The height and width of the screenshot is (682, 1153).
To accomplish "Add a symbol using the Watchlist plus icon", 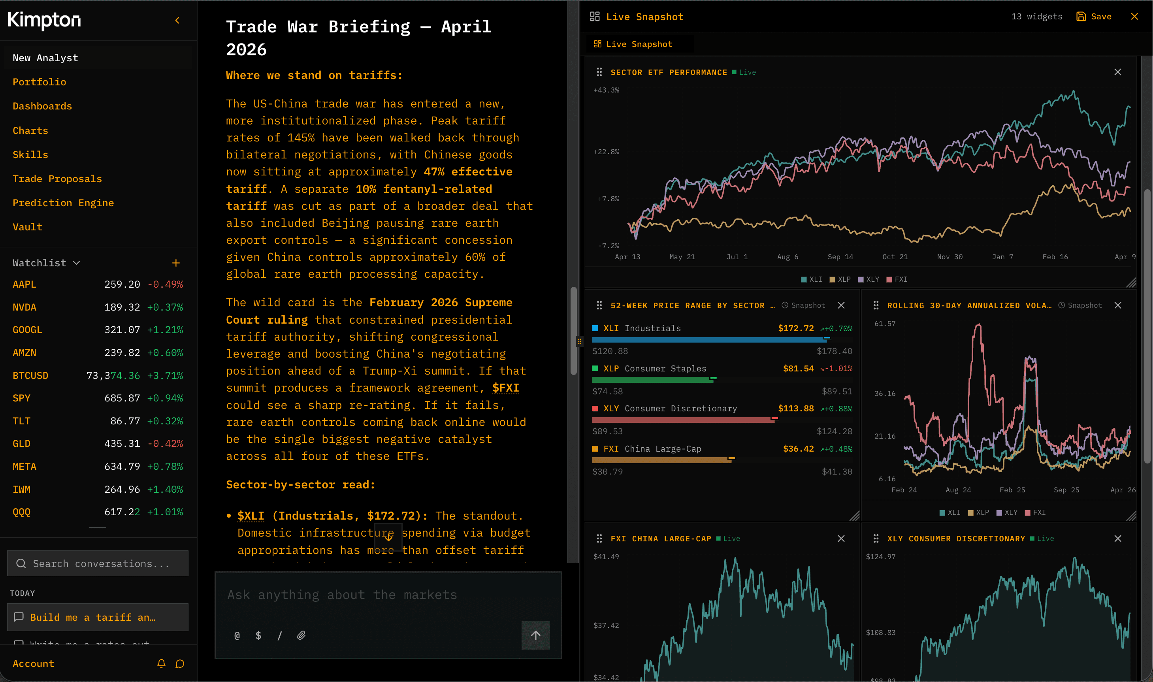I will click(176, 262).
